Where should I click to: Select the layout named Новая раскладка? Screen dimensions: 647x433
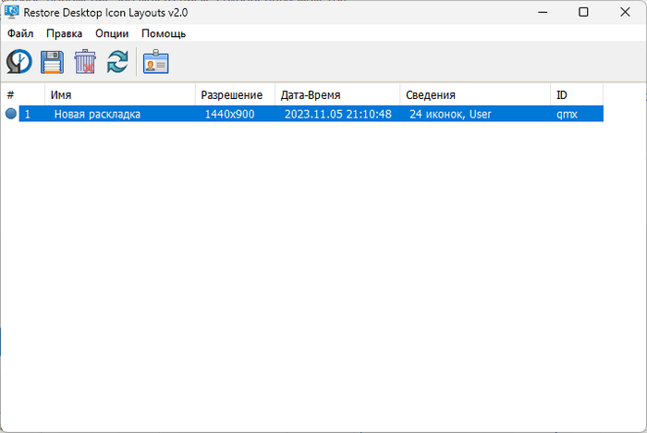(x=97, y=114)
